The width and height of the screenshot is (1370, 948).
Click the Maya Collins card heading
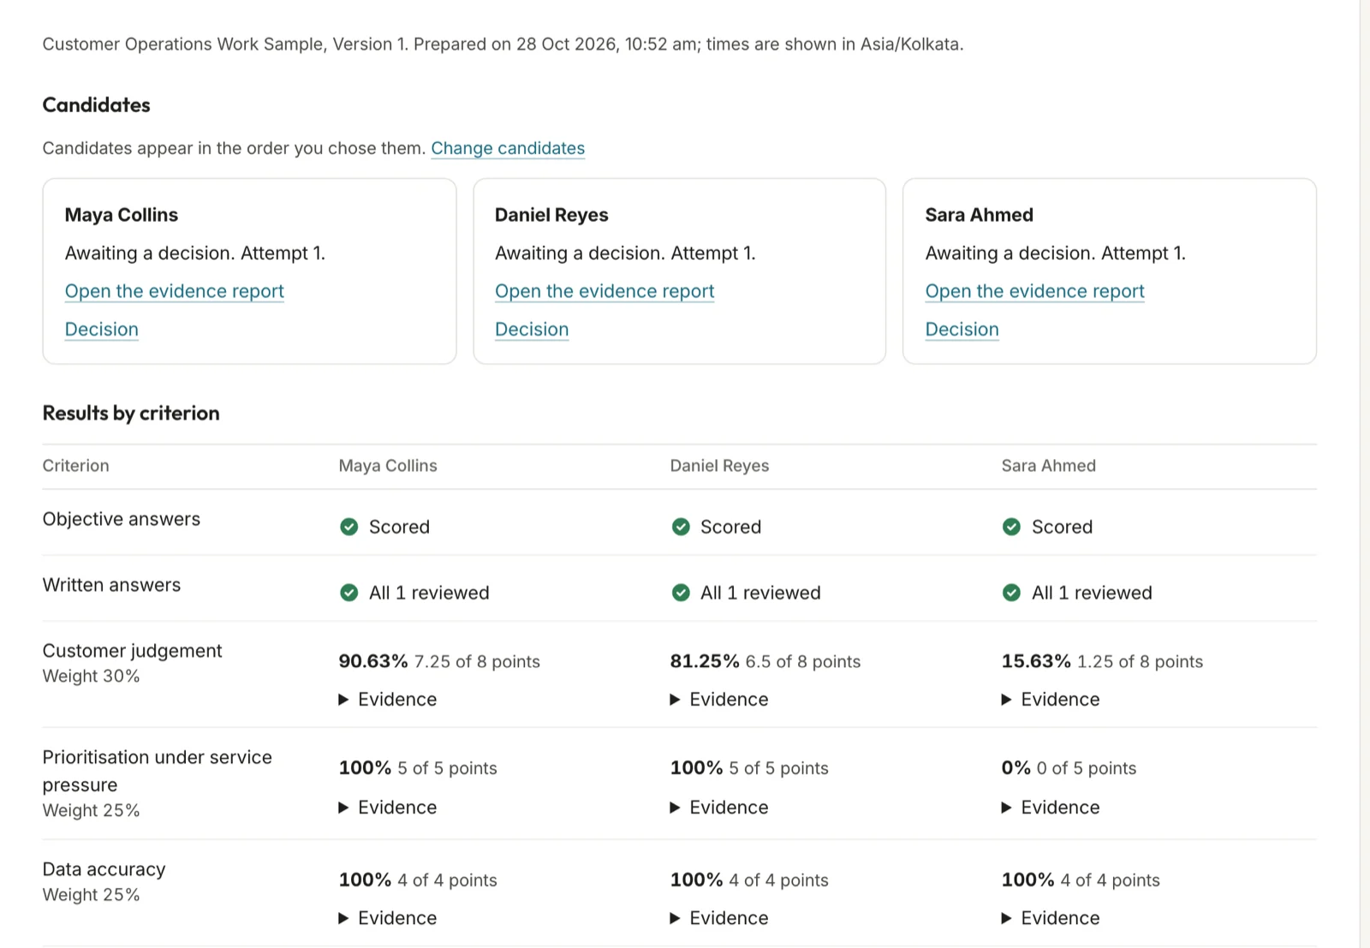pyautogui.click(x=122, y=215)
